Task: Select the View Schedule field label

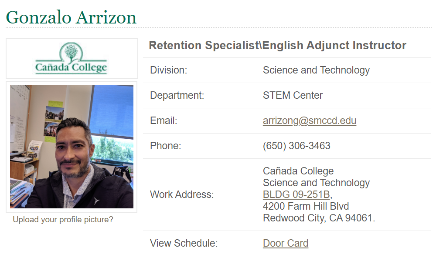Action: (x=184, y=243)
